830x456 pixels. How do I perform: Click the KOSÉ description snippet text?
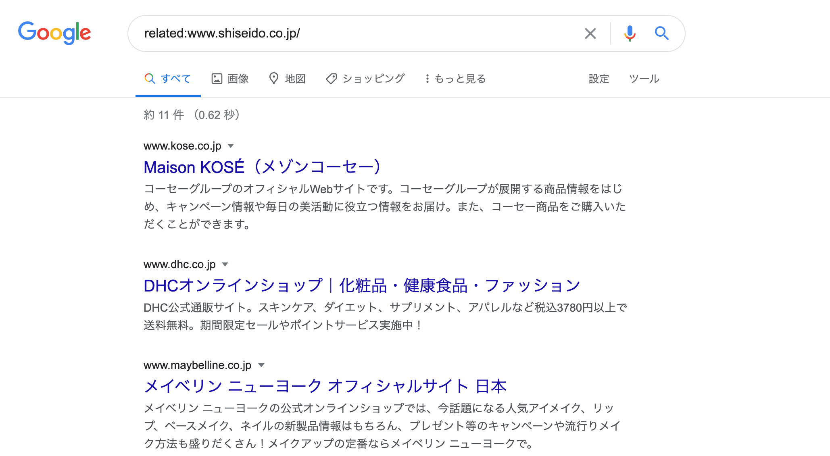tap(385, 206)
